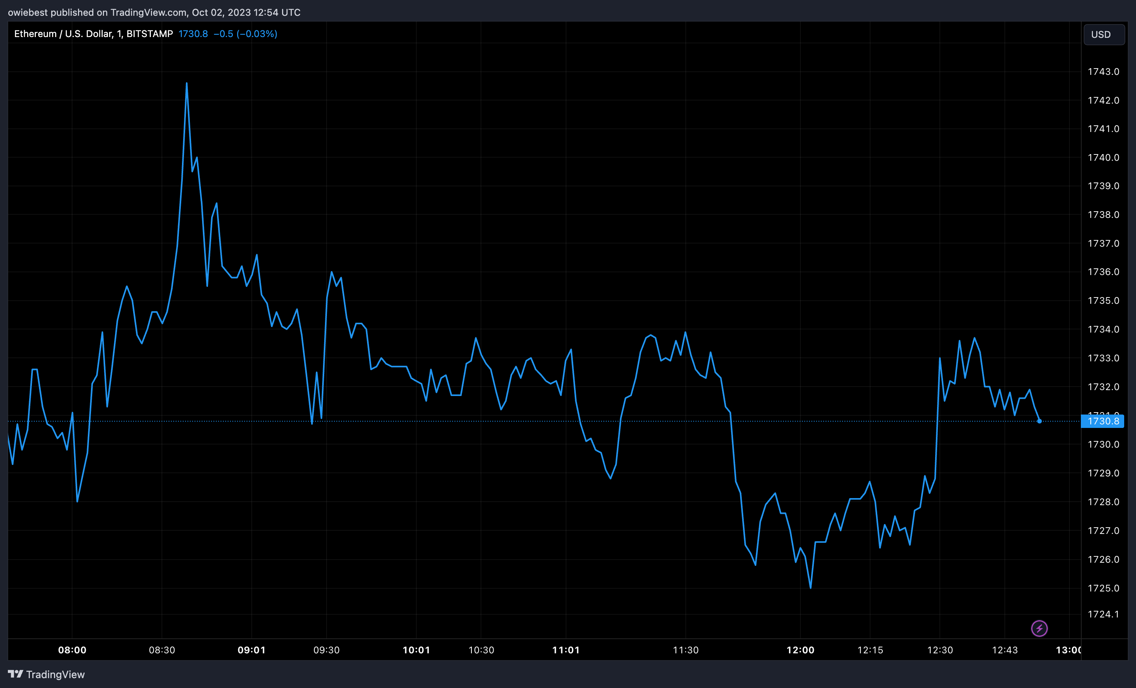
Task: Click the header price value 1730.8
Action: pyautogui.click(x=193, y=33)
